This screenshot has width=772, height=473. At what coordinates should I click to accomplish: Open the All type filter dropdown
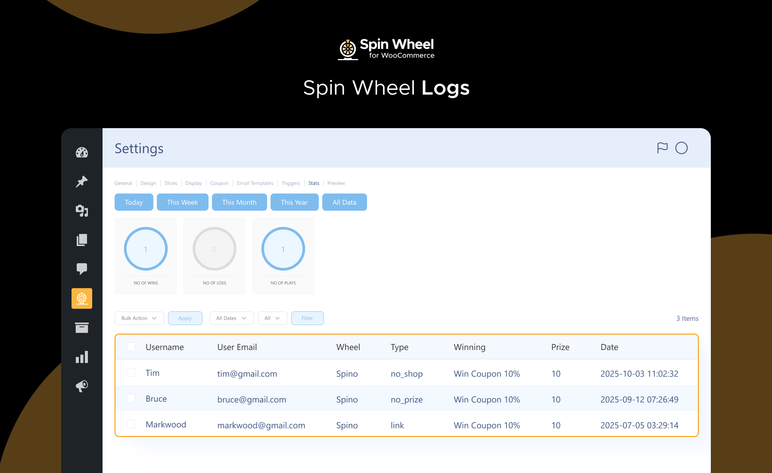tap(272, 318)
